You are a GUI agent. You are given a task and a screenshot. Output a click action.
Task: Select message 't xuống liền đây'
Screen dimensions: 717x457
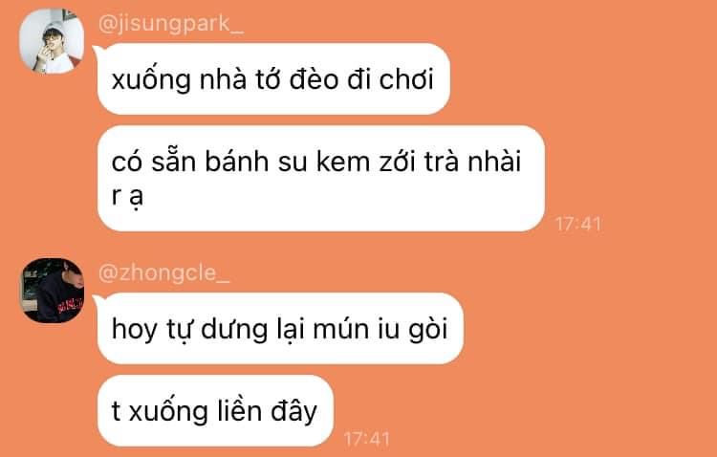215,411
